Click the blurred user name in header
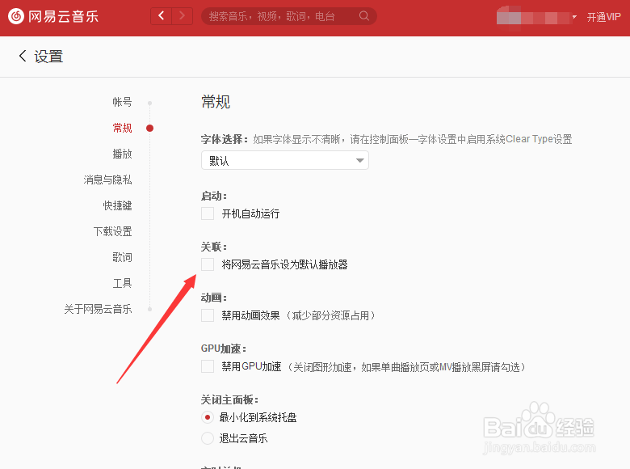Image resolution: width=630 pixels, height=469 pixels. pyautogui.click(x=533, y=18)
